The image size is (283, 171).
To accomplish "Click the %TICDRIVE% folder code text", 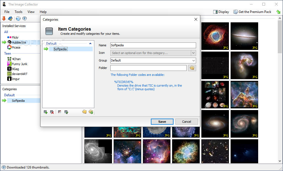I will coord(124,82).
